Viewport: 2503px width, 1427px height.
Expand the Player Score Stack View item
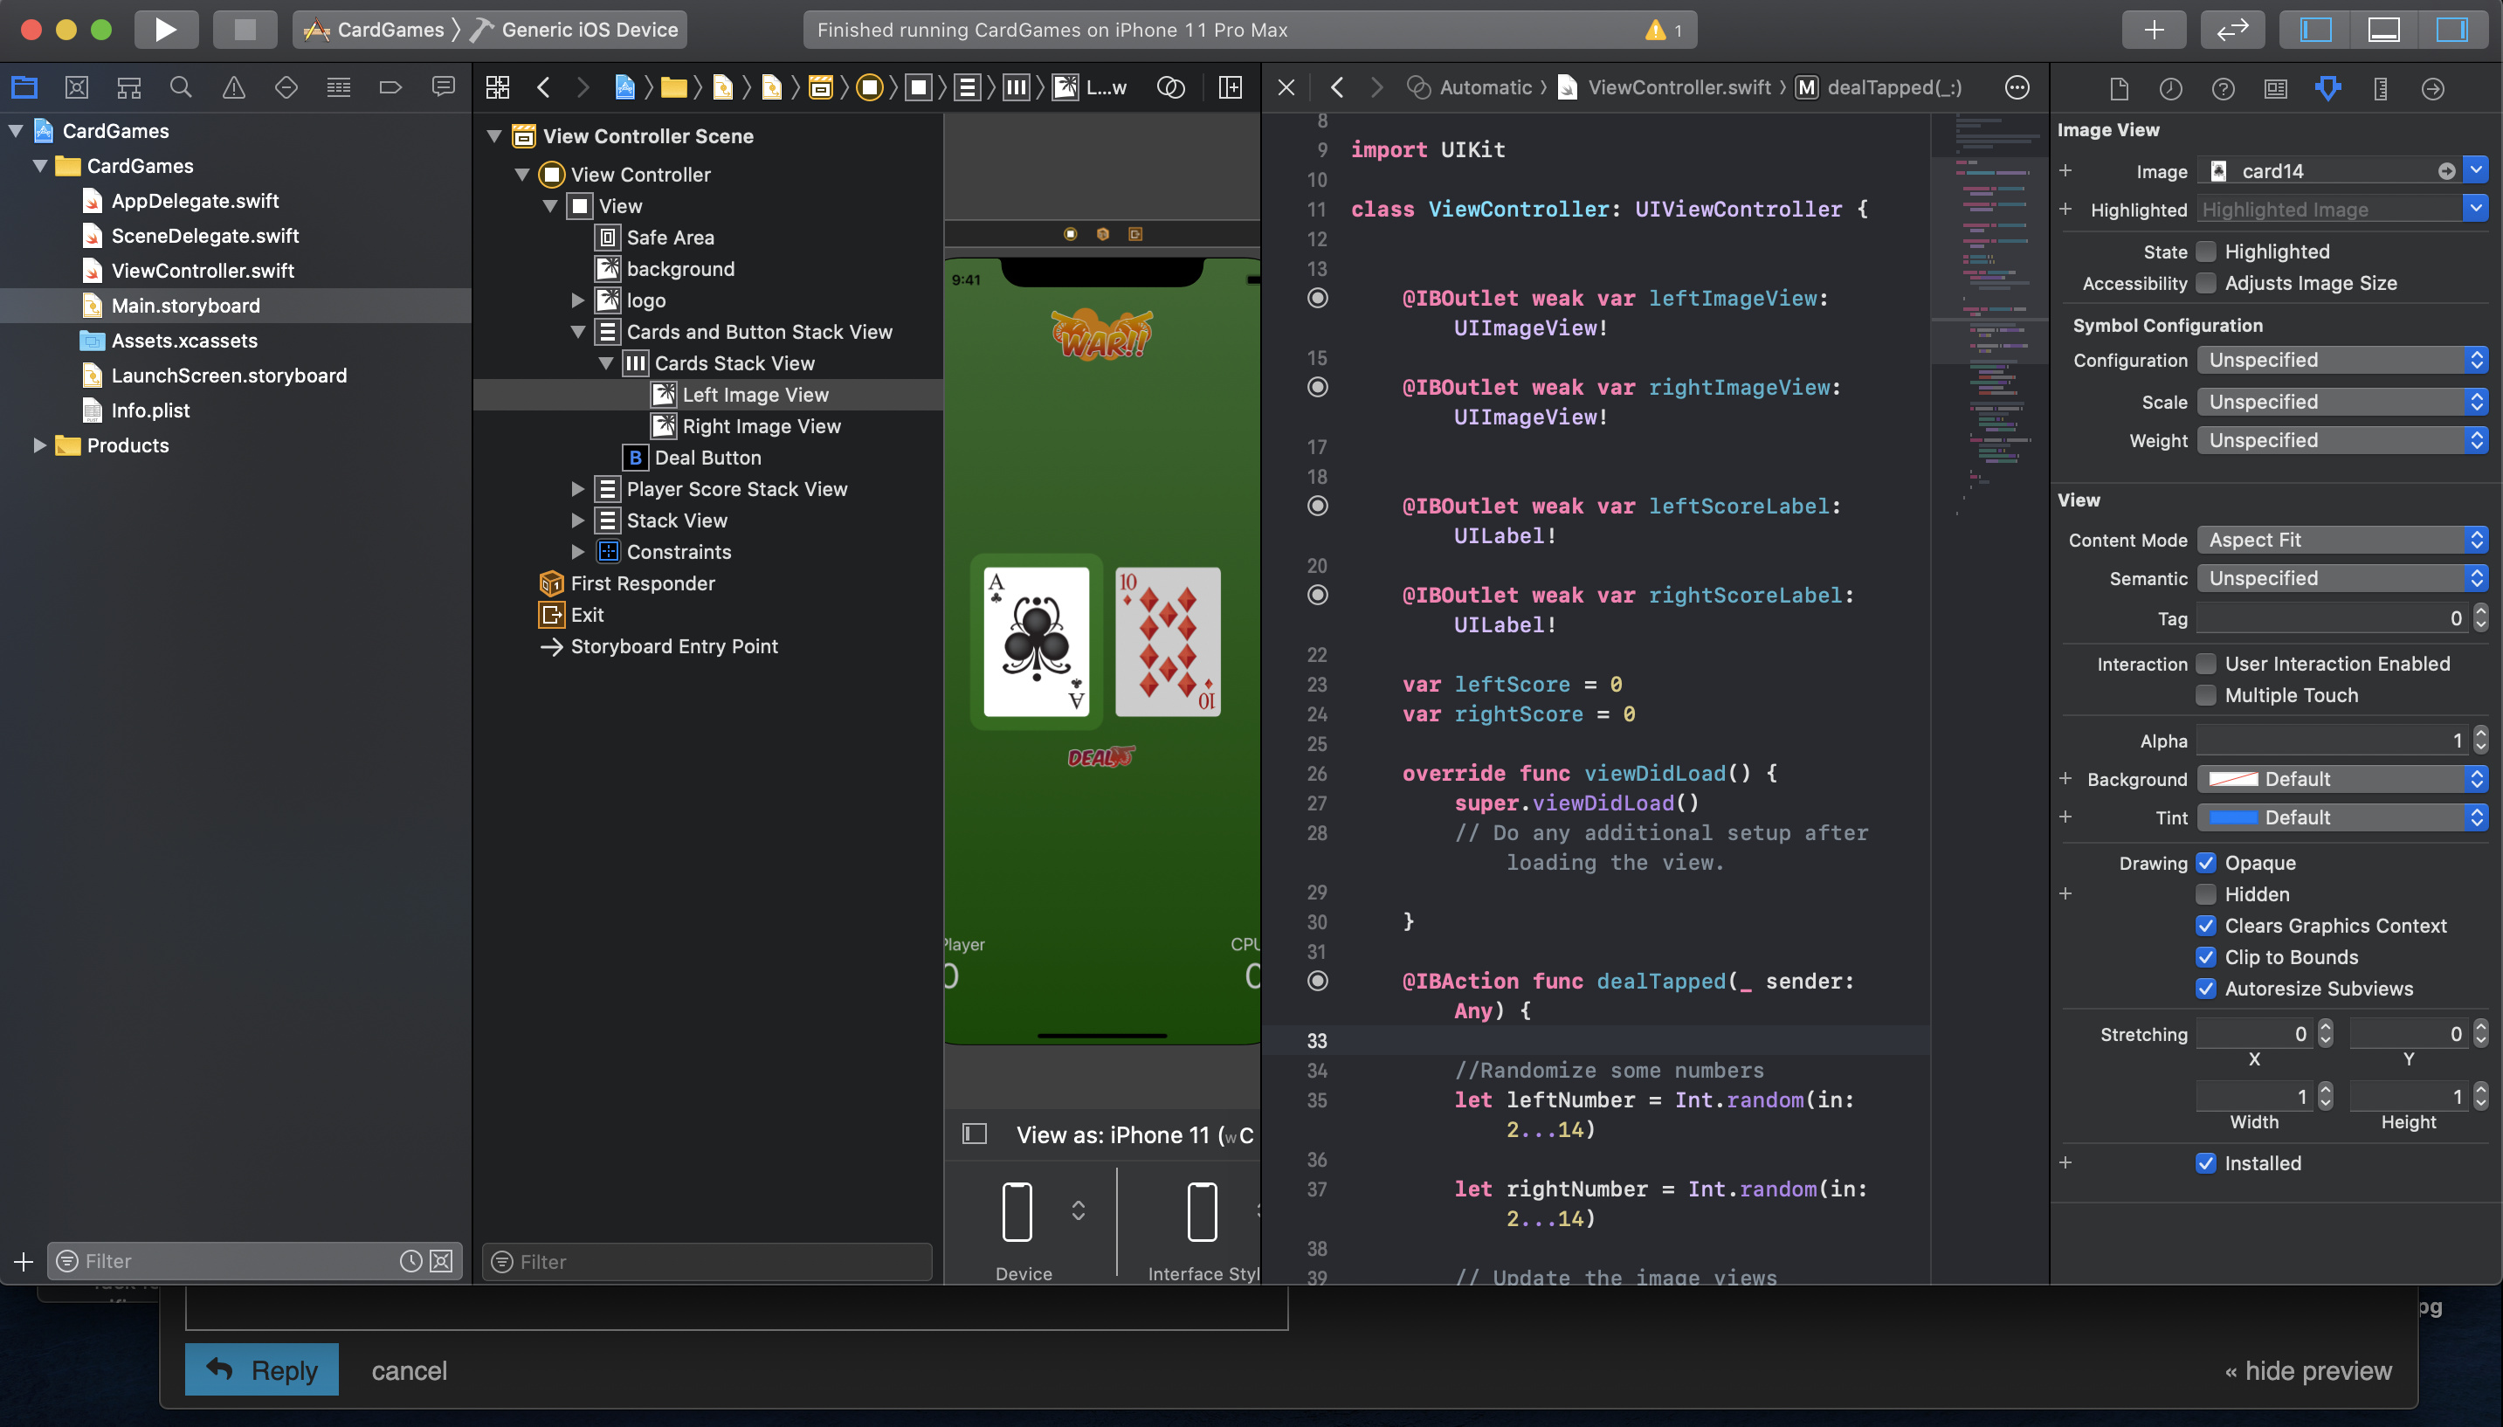tap(578, 489)
